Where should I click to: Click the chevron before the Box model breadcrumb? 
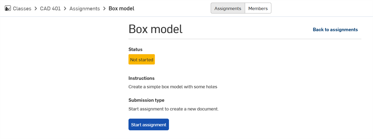(104, 9)
